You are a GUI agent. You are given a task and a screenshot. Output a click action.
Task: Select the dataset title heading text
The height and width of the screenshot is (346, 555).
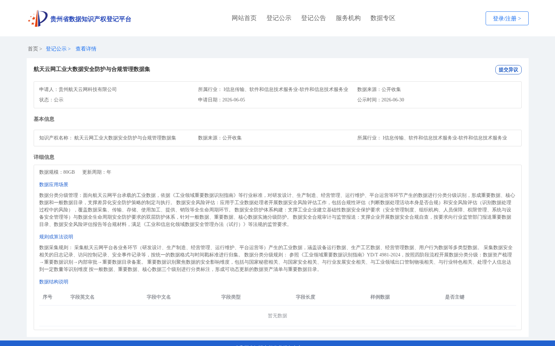coord(92,69)
